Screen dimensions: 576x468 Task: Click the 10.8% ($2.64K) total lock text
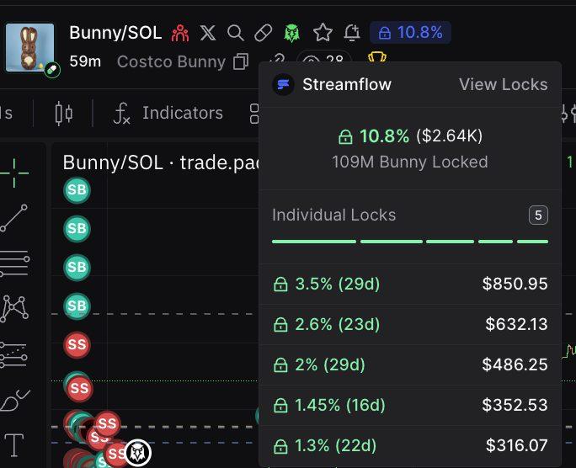[x=410, y=136]
